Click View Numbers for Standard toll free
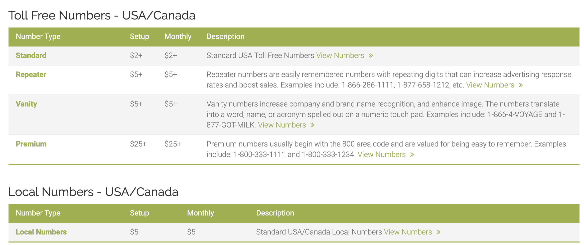Viewport: 584px width, 245px height. click(340, 55)
